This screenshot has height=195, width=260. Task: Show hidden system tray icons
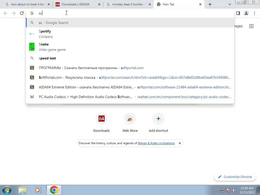pyautogui.click(x=216, y=190)
